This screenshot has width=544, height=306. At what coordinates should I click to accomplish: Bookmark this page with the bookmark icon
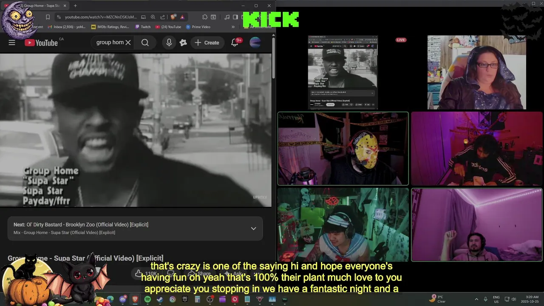48,17
